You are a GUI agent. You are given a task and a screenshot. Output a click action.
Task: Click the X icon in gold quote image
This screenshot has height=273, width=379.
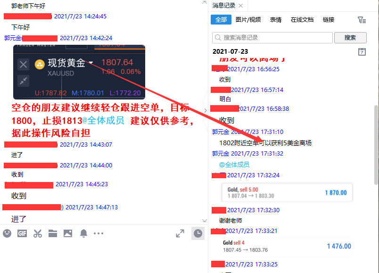tap(24, 64)
